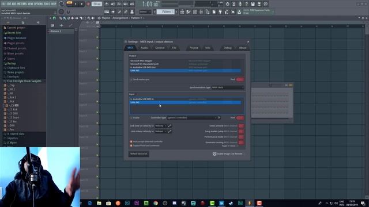This screenshot has height=207, width=369.
Task: Switch to the About settings tab
Action: click(242, 48)
